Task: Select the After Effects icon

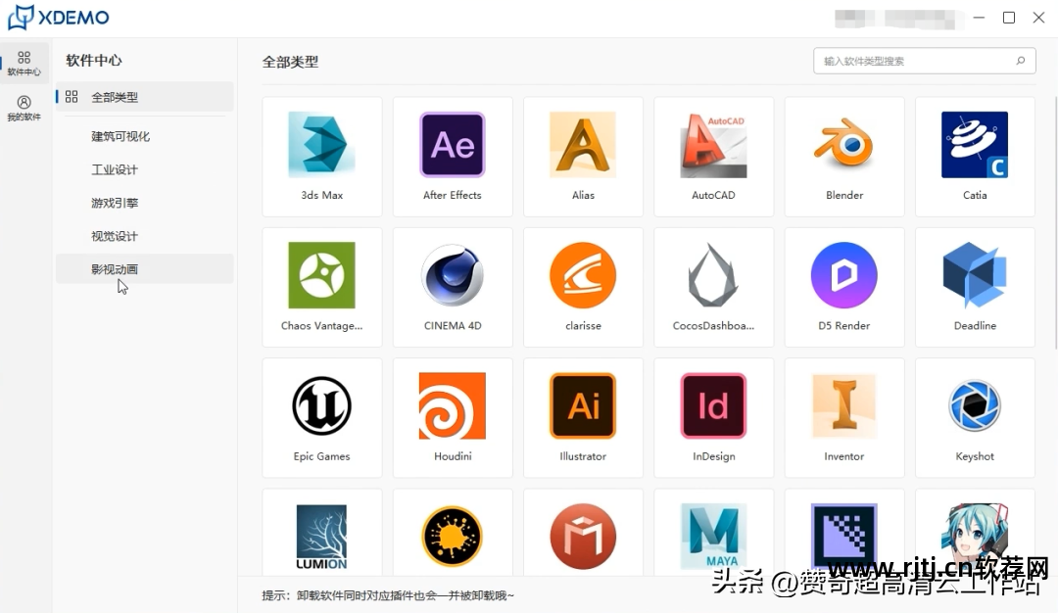Action: [x=452, y=145]
